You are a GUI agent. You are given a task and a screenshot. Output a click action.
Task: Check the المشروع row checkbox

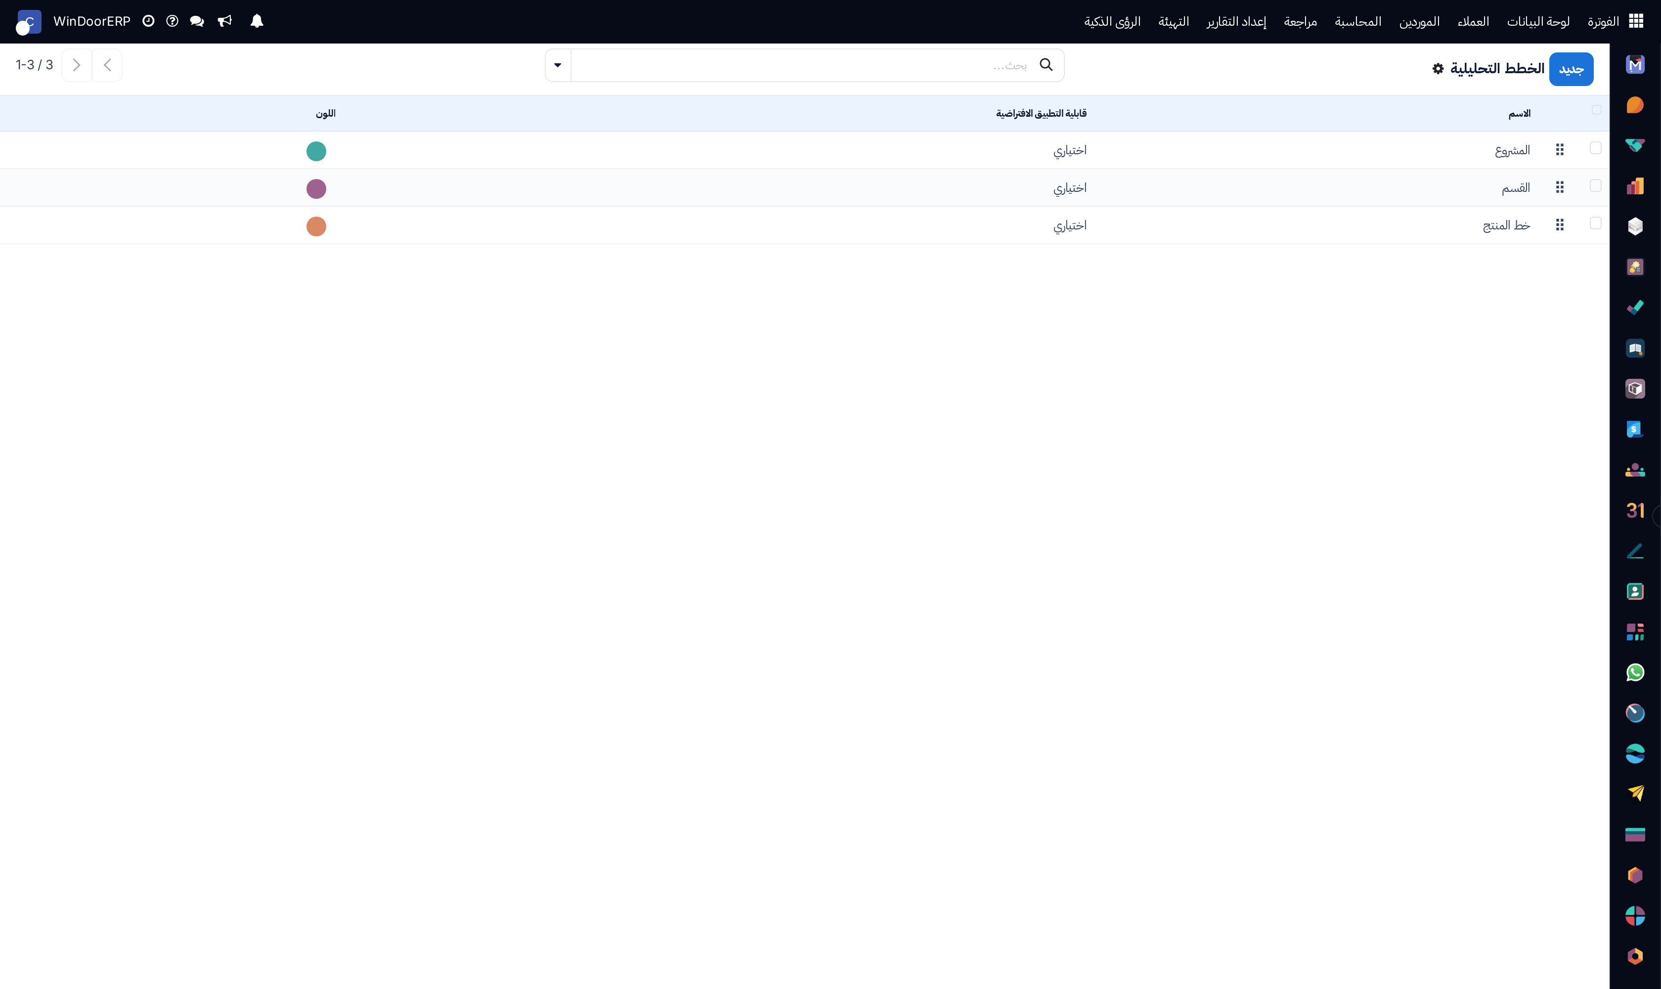pos(1595,148)
